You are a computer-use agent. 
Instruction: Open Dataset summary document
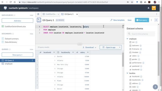[x=12, y=39]
